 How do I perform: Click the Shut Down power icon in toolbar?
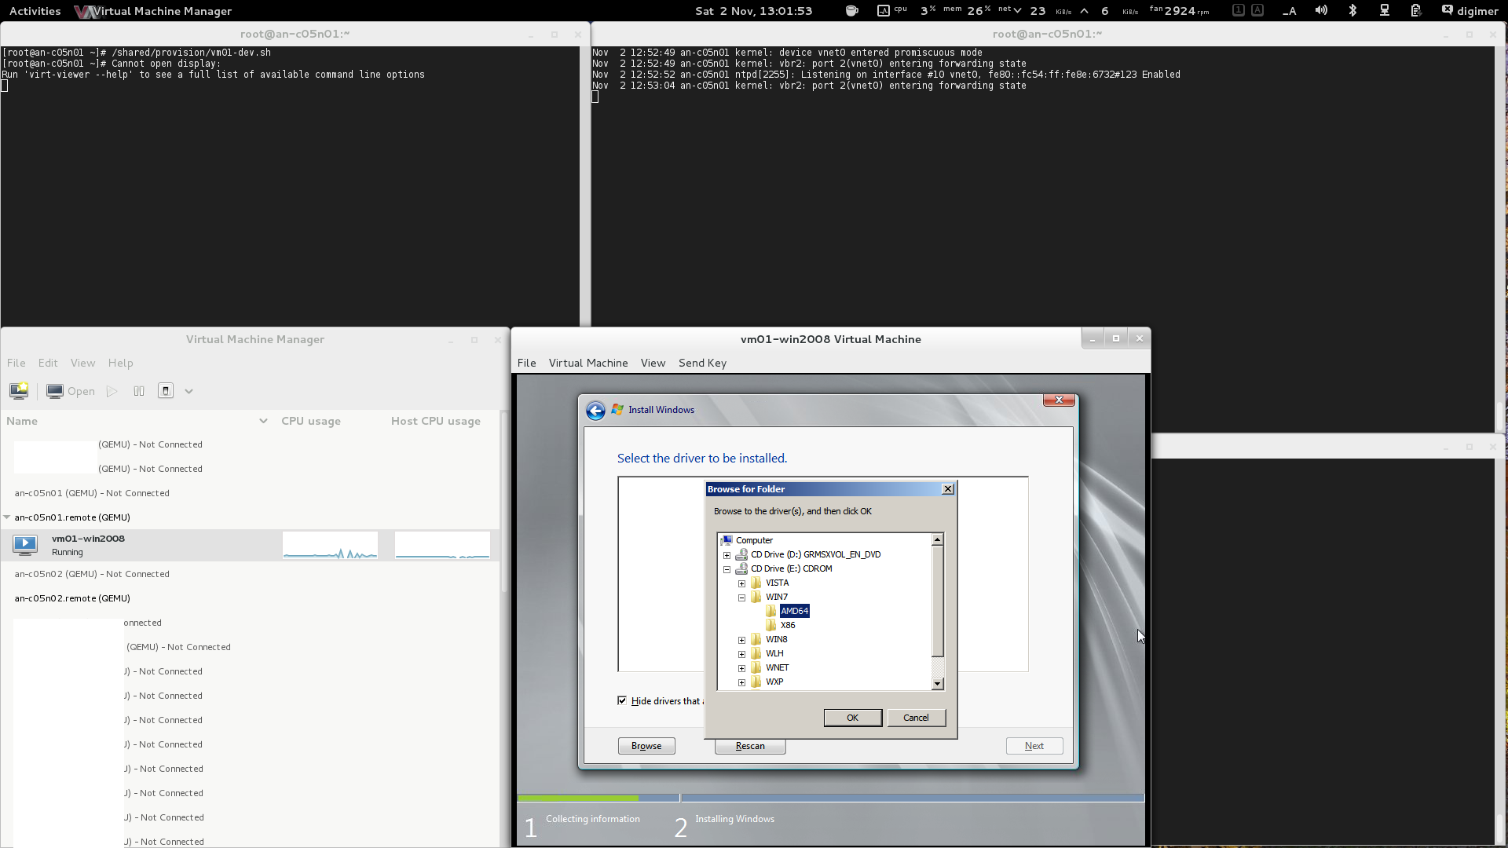pos(166,391)
